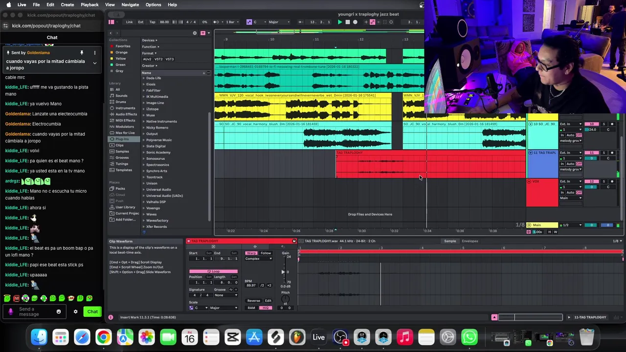Arm the VOX track for recording
Image resolution: width=626 pixels, height=352 pixels.
612,182
